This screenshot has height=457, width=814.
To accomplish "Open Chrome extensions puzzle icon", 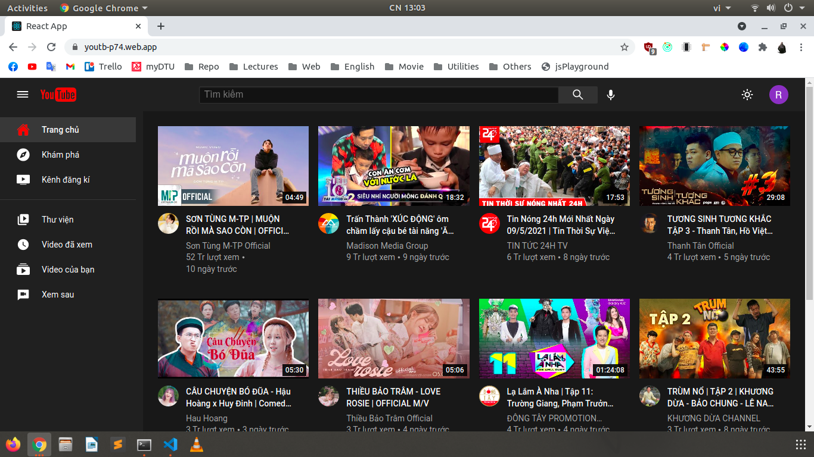I will pos(763,47).
